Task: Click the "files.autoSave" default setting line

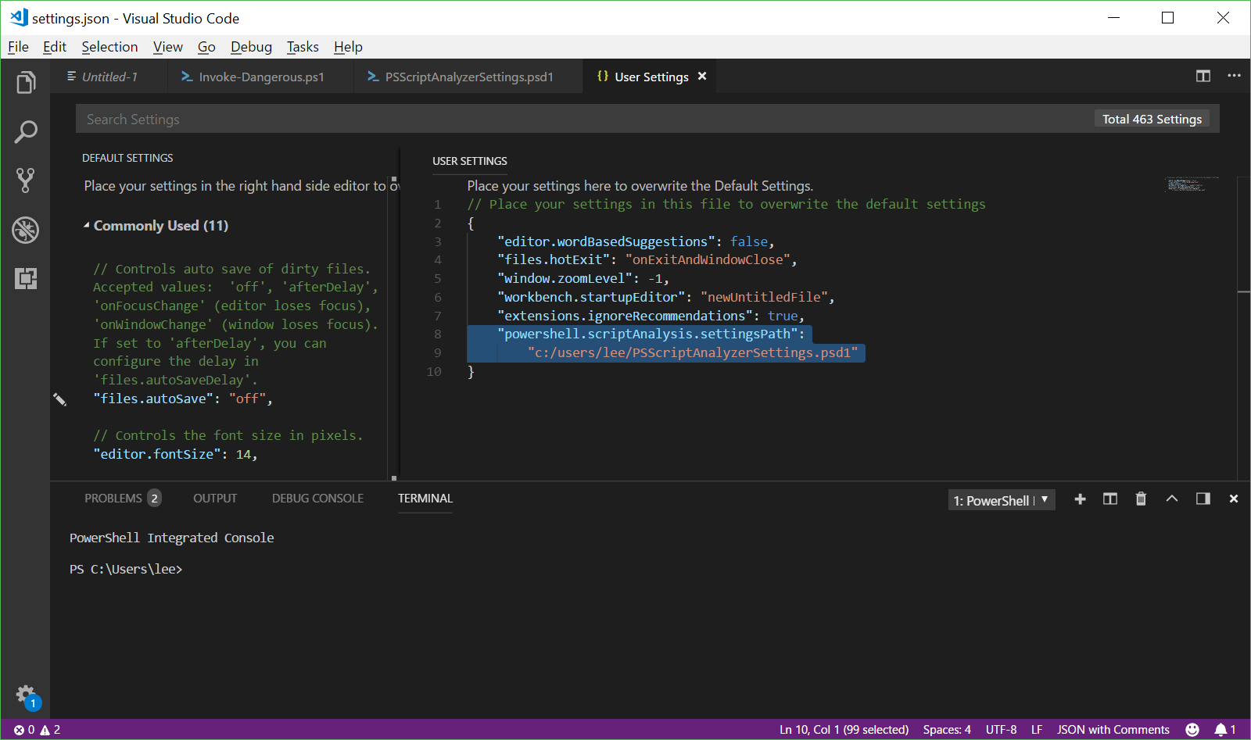Action: tap(183, 399)
